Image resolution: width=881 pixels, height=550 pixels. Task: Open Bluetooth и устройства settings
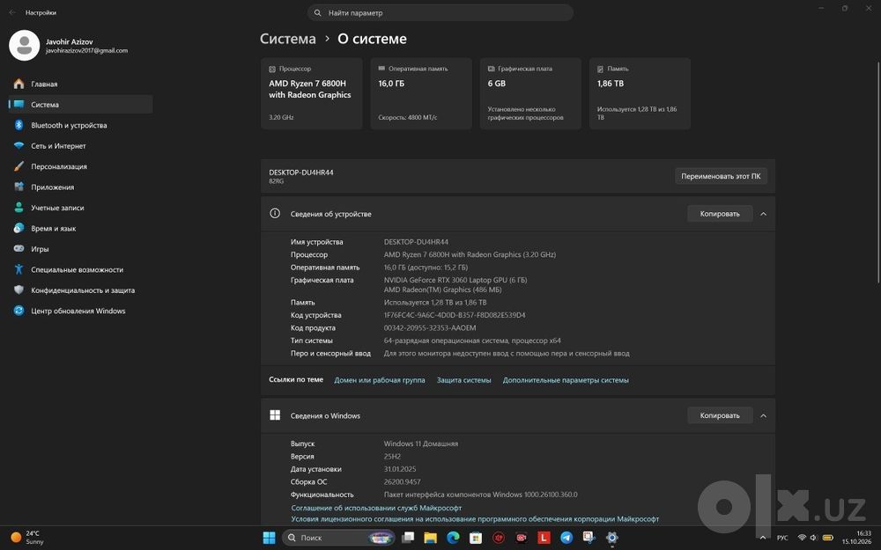click(x=80, y=125)
